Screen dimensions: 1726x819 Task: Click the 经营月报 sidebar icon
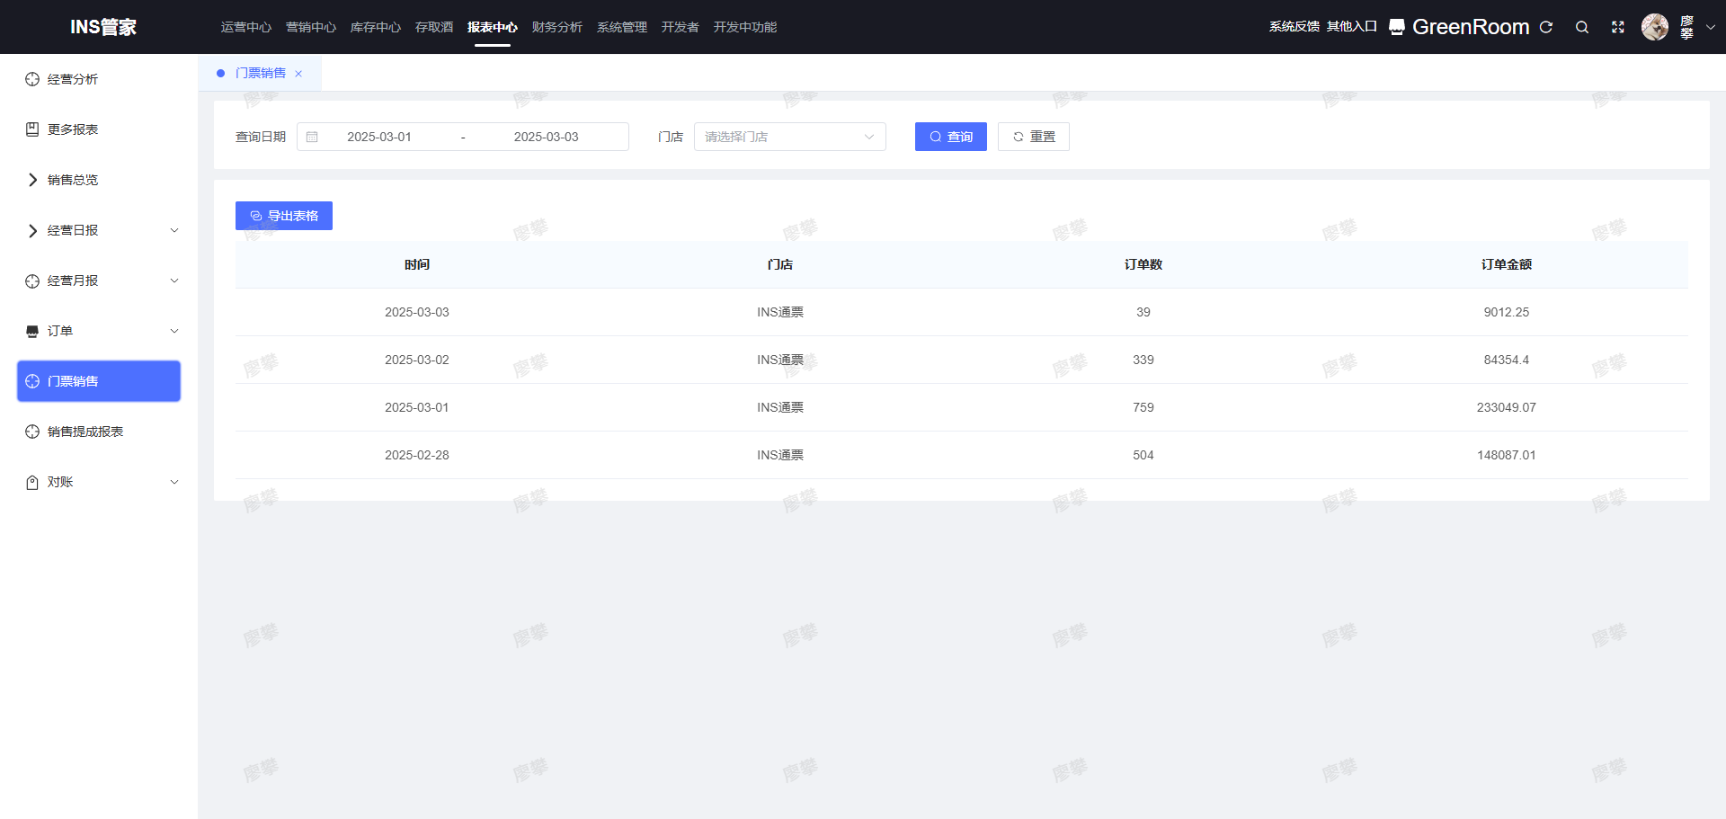pos(32,280)
